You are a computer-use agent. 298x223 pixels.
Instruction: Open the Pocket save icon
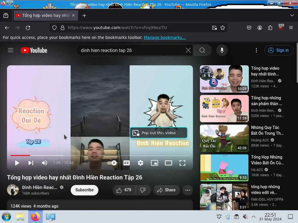click(249, 28)
